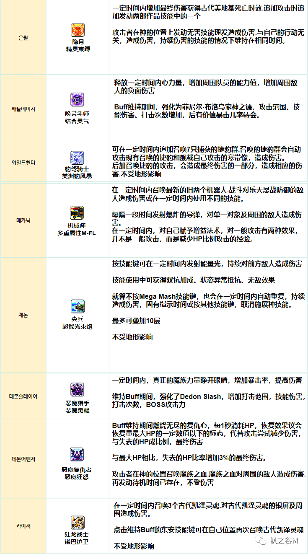
Task: Click the 尖兵 超能光束炮 label text
Action: pyautogui.click(x=77, y=323)
